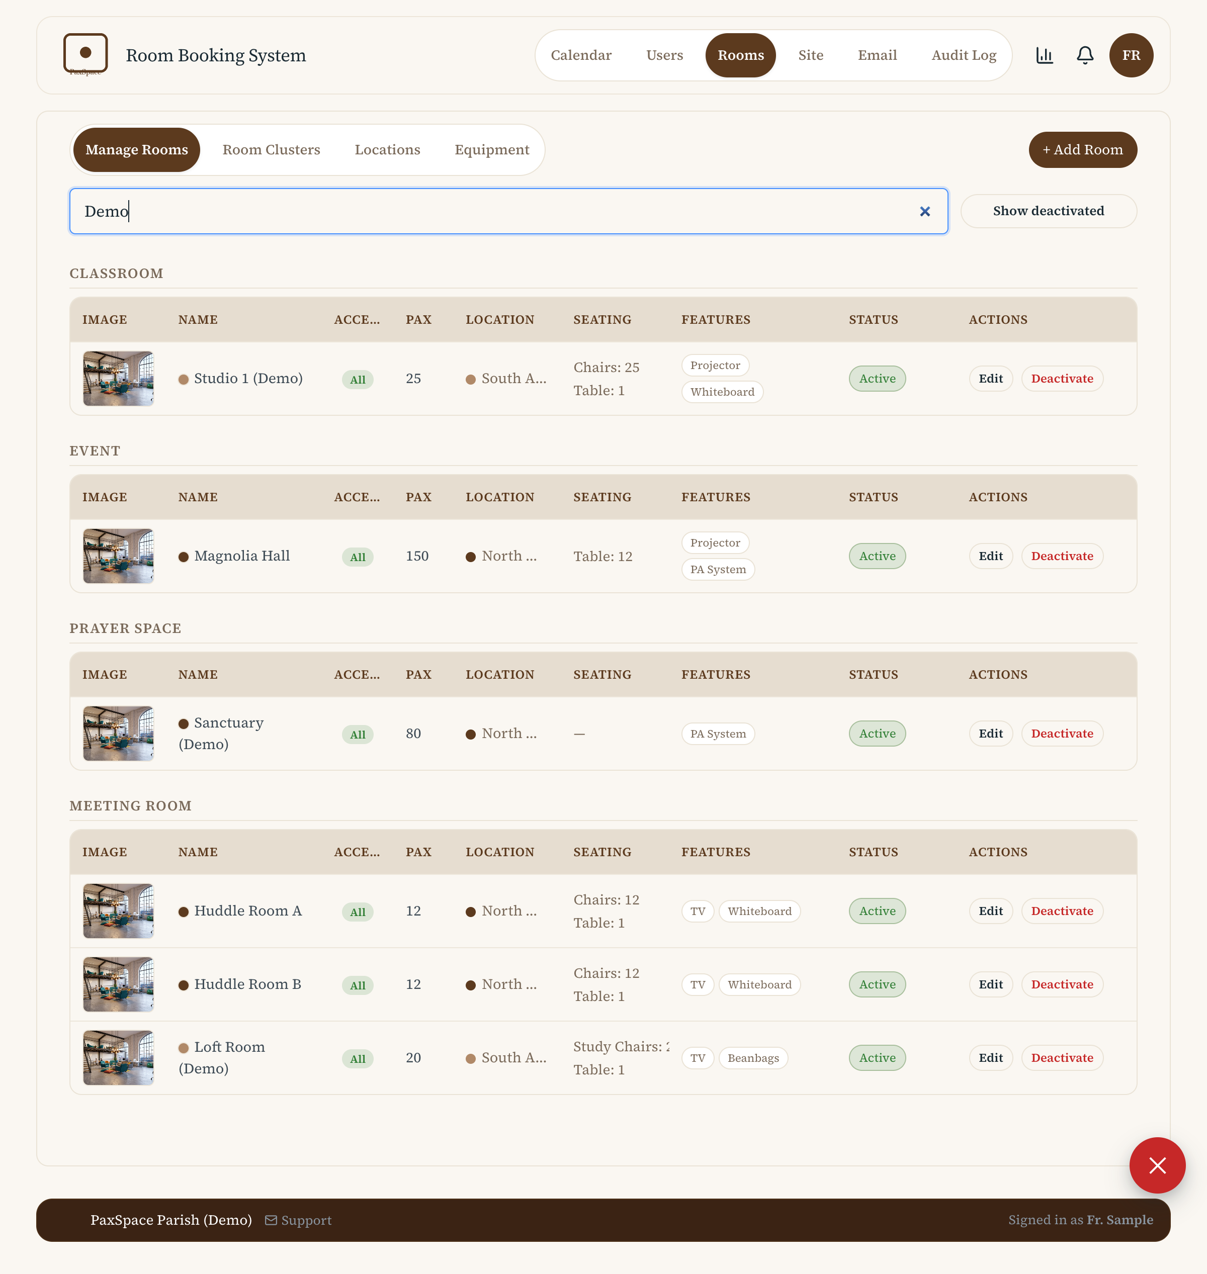This screenshot has width=1207, height=1274.
Task: Select the Equipment sub-tab
Action: [x=491, y=150]
